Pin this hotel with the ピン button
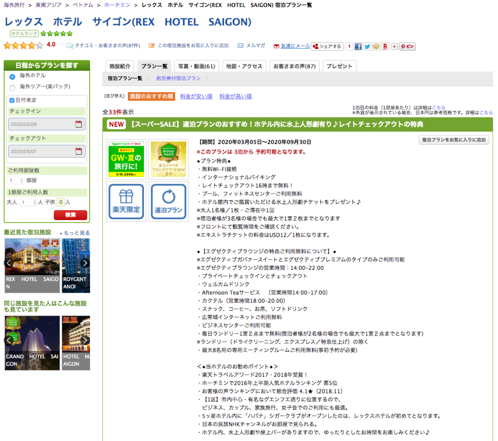Screen dimensions: 498x441 tap(407, 47)
